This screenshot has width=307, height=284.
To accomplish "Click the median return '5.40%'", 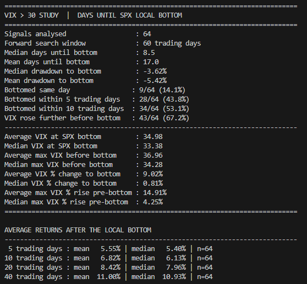I will click(176, 249).
